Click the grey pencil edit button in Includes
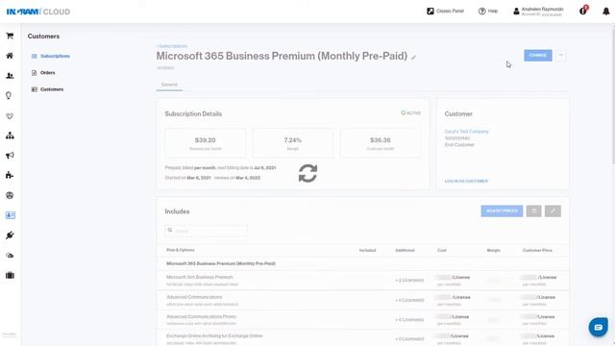 [x=553, y=211]
